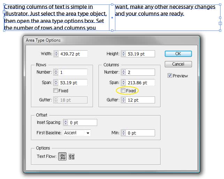Click the Columns Gutter stepper

click(x=124, y=100)
